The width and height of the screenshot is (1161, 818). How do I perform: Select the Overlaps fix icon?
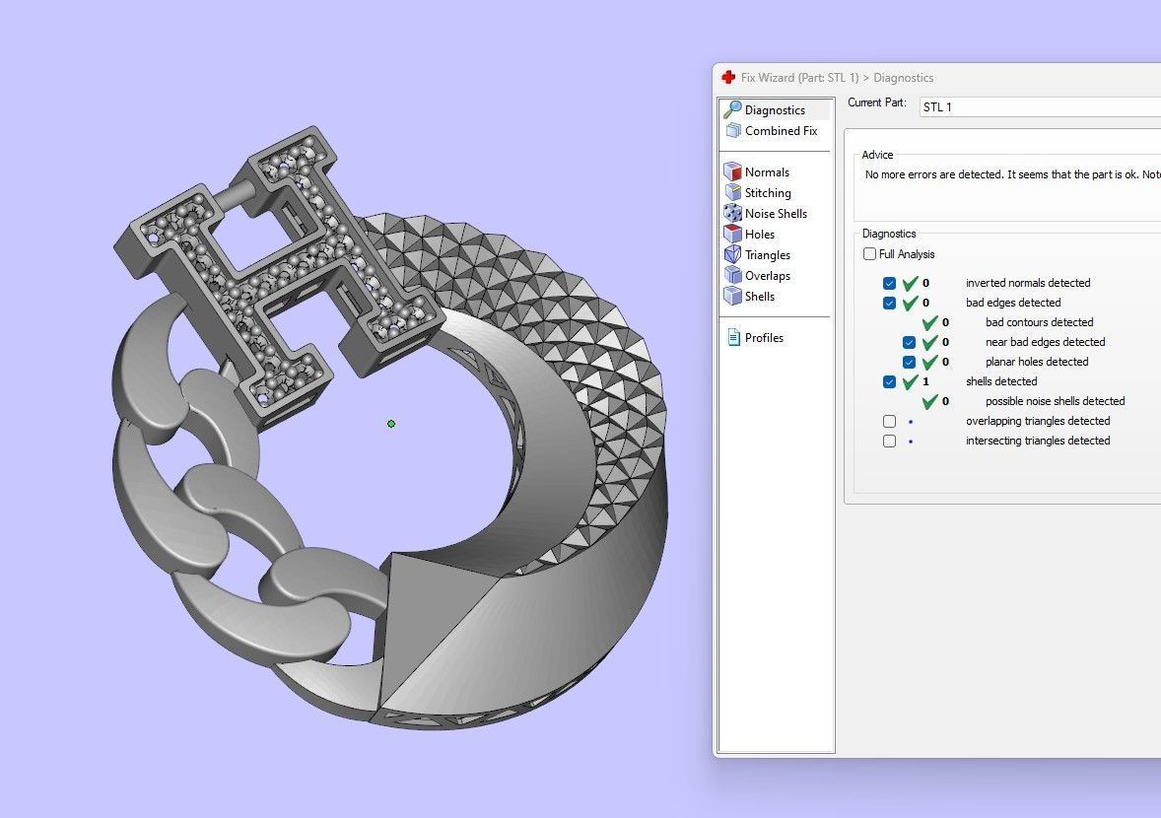point(732,275)
